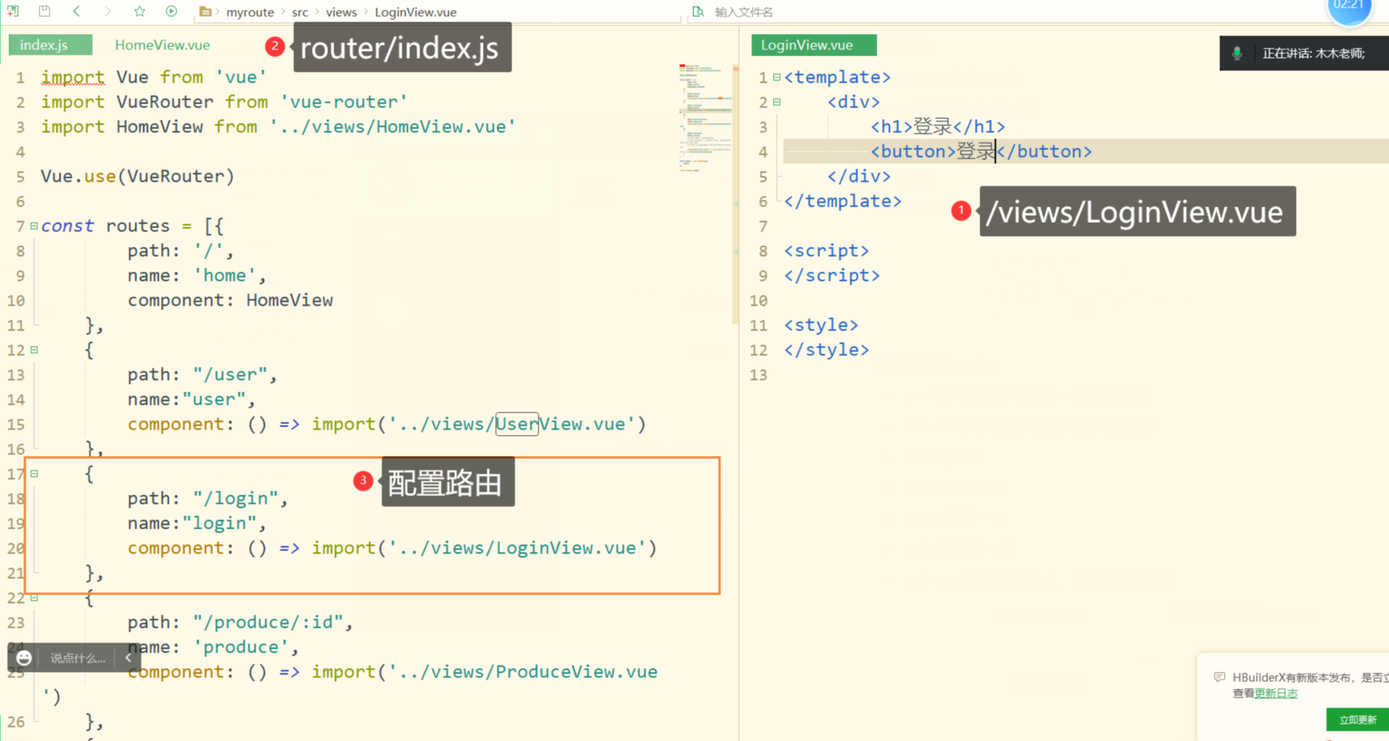Image resolution: width=1389 pixels, height=741 pixels.
Task: Go forward with the right arrow icon
Action: 108,11
